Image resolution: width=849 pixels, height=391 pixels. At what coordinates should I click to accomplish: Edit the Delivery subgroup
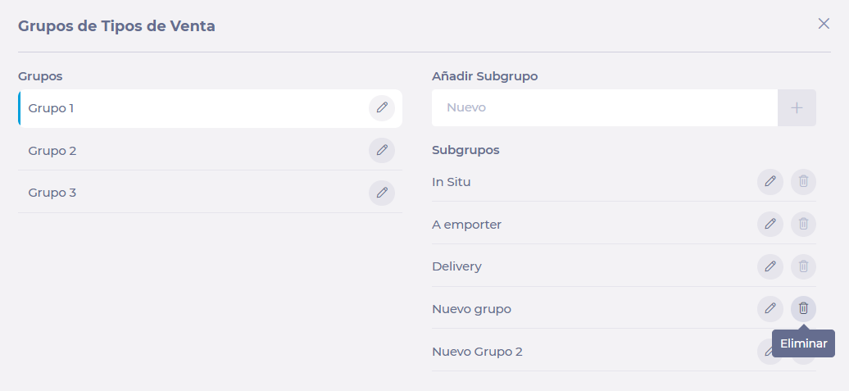click(x=770, y=266)
